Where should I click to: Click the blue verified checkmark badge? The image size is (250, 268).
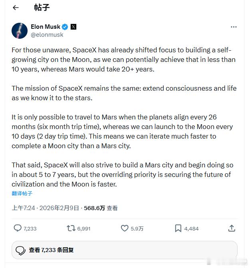pos(65,27)
